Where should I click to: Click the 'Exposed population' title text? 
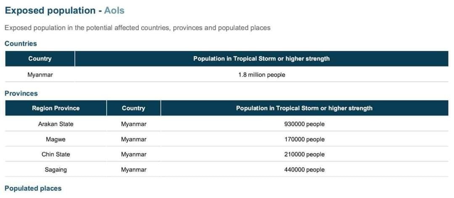(x=50, y=11)
